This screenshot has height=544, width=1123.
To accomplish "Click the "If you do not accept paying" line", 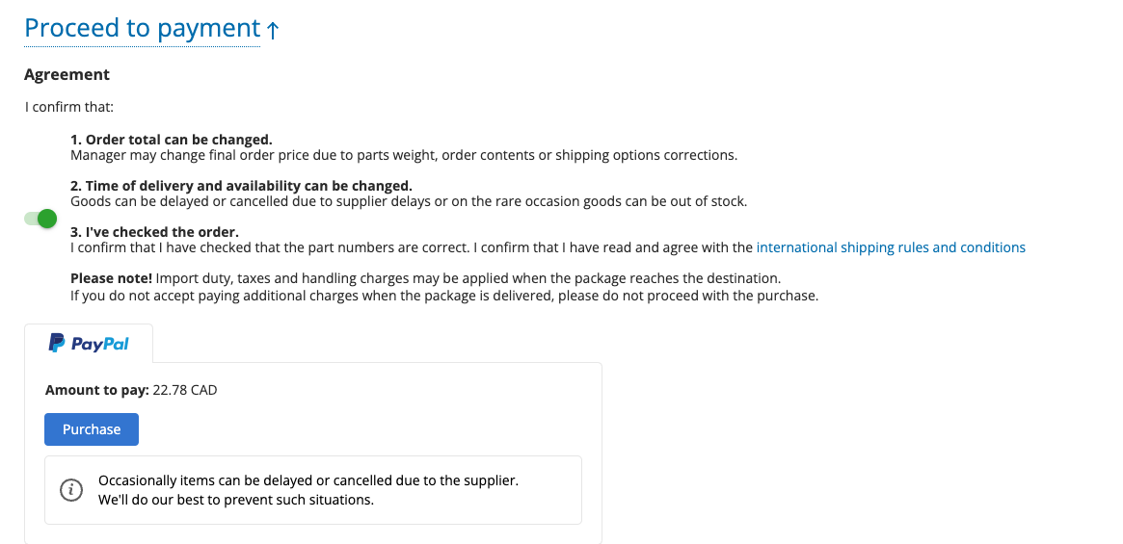I will point(443,296).
